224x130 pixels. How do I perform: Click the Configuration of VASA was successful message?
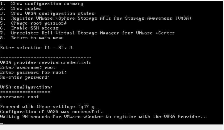point(51,112)
